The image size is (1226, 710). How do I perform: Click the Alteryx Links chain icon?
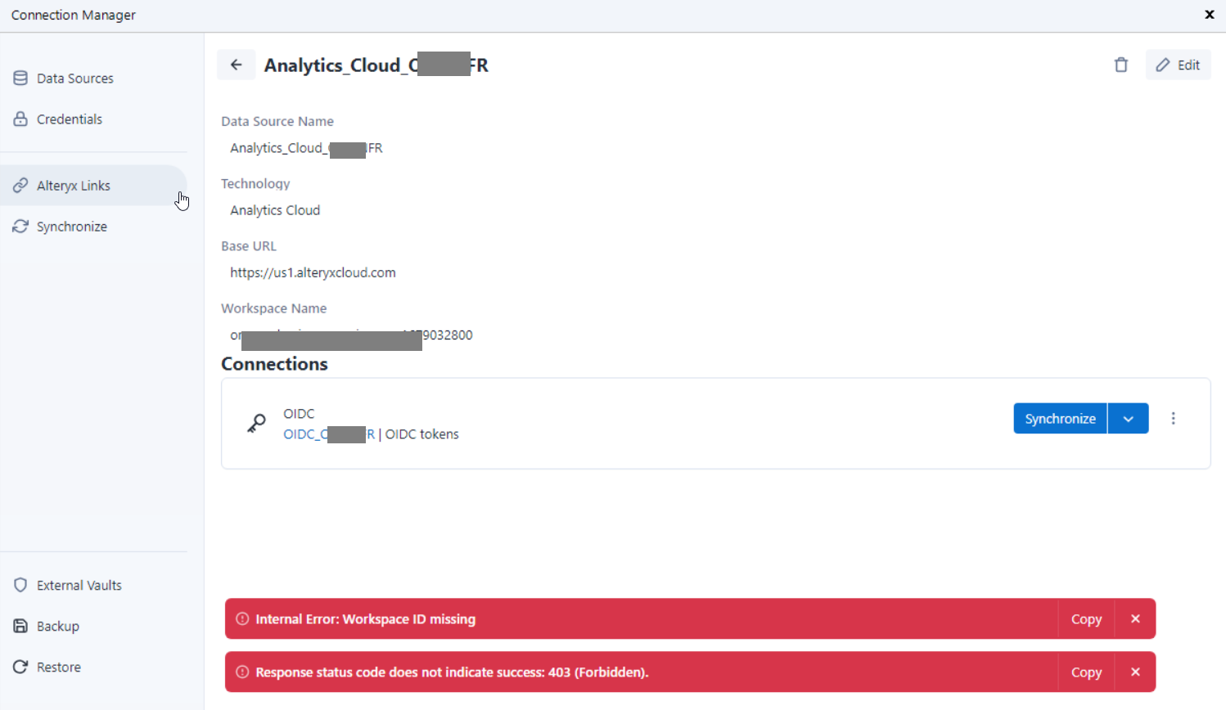20,185
